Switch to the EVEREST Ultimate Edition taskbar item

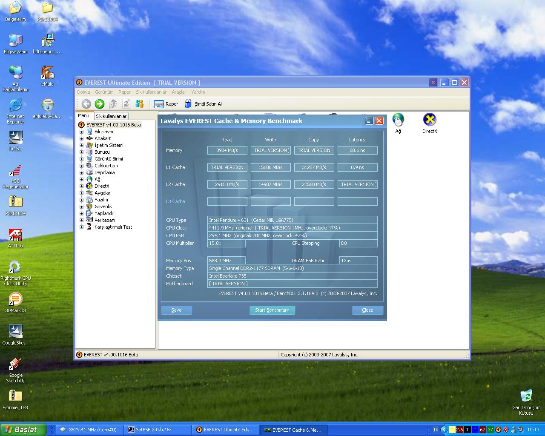pyautogui.click(x=225, y=430)
